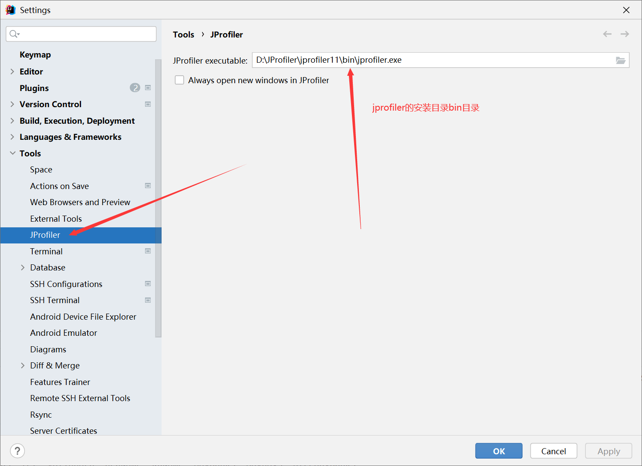The width and height of the screenshot is (642, 466).
Task: Select Actions on Save settings
Action: click(59, 186)
